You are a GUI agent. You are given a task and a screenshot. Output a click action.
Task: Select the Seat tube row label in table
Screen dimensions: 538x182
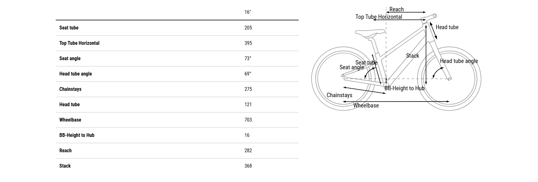tap(69, 28)
